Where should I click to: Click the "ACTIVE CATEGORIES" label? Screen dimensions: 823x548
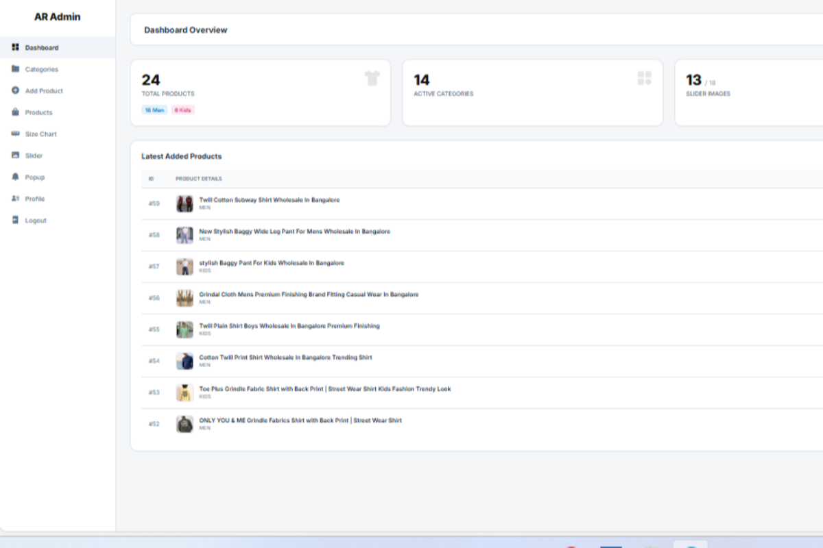[x=444, y=94]
